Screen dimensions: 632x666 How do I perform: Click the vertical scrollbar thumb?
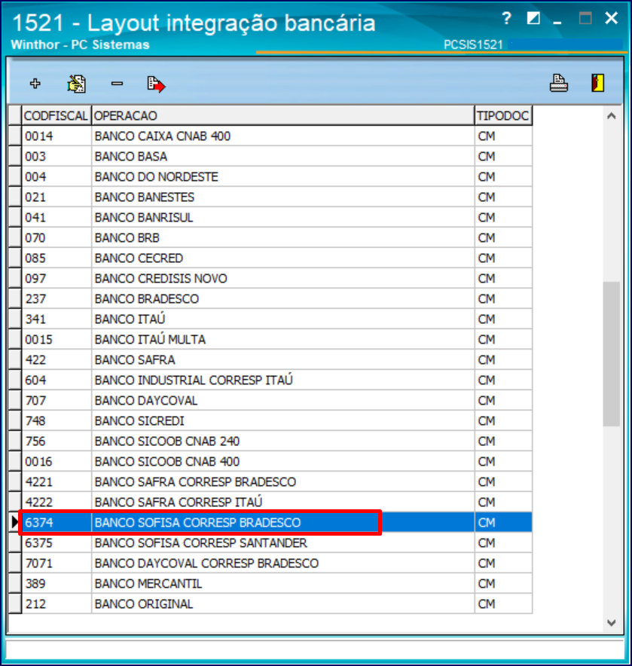pos(612,354)
